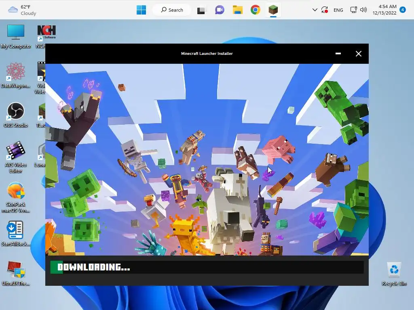This screenshot has width=414, height=310.
Task: Open the clock showing 4:54 AM
Action: point(384,10)
